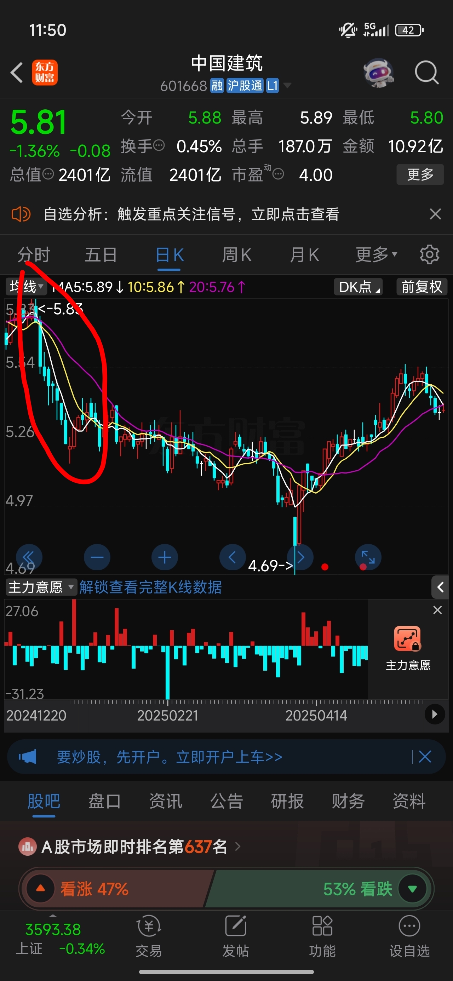The height and width of the screenshot is (981, 453).
Task: Open the 均线 indicator dropdown
Action: point(26,287)
